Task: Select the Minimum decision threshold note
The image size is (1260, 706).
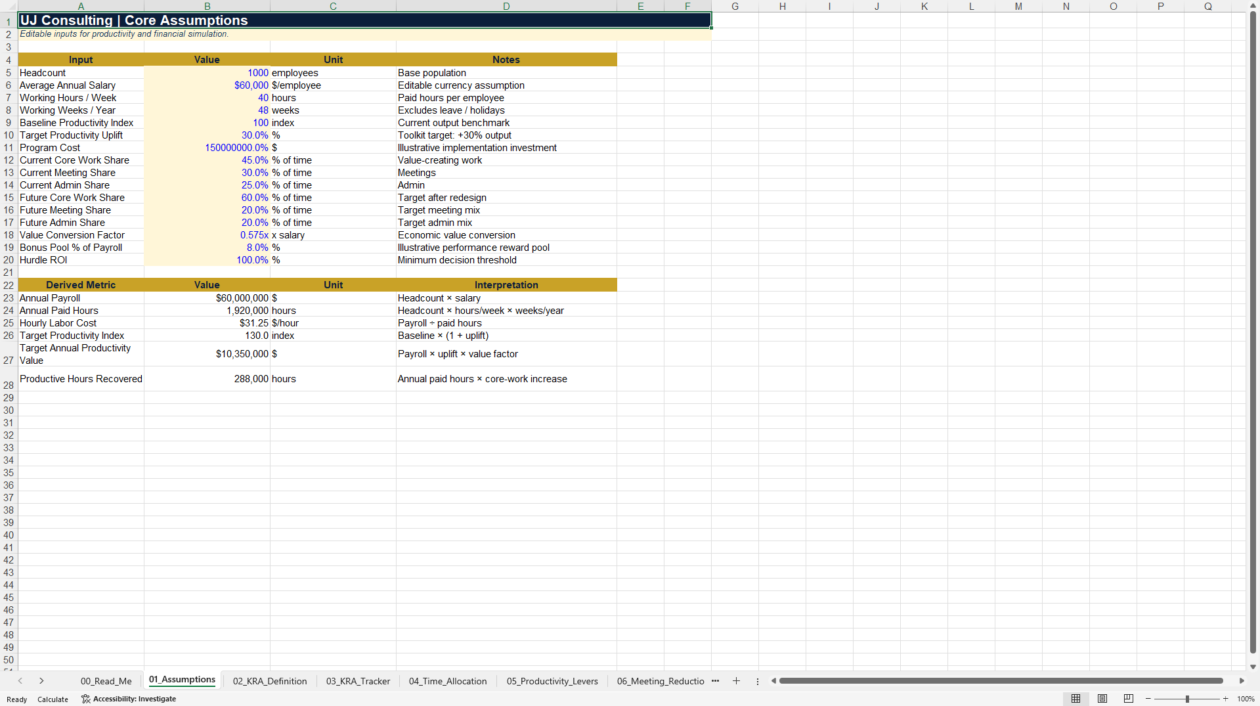Action: pos(506,260)
